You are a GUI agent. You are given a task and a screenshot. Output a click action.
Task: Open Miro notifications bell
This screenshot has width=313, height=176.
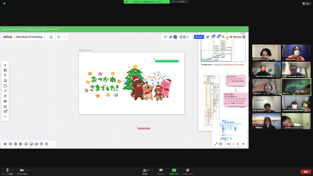pyautogui.click(x=218, y=37)
